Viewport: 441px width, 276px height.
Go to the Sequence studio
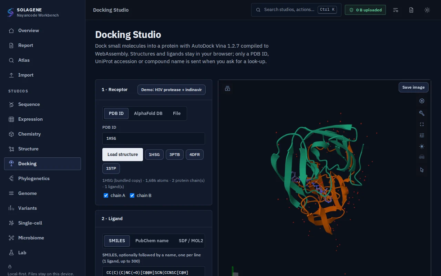tap(42, 104)
